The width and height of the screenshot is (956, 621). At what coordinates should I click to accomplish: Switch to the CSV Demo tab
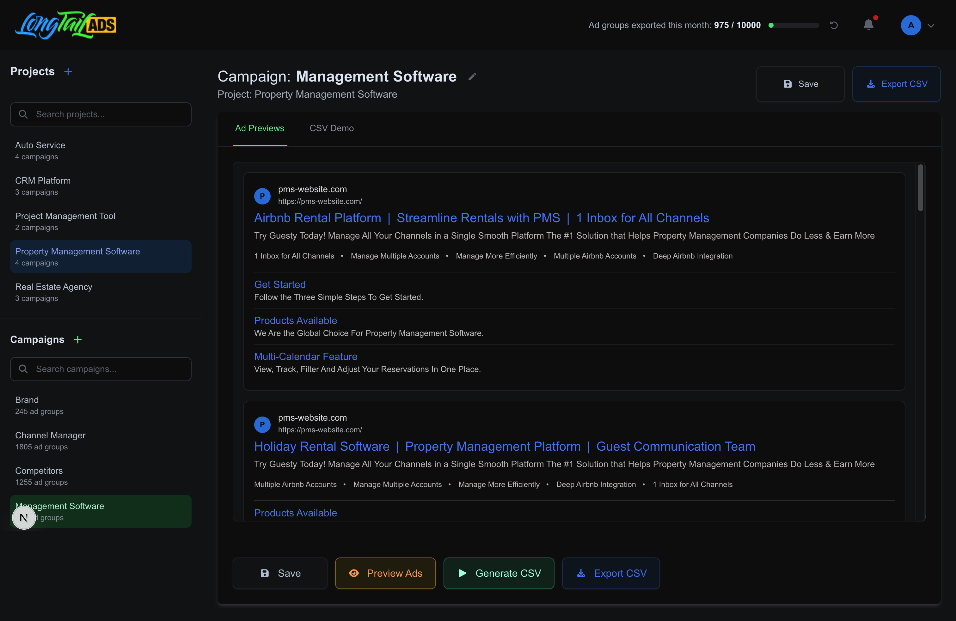332,128
